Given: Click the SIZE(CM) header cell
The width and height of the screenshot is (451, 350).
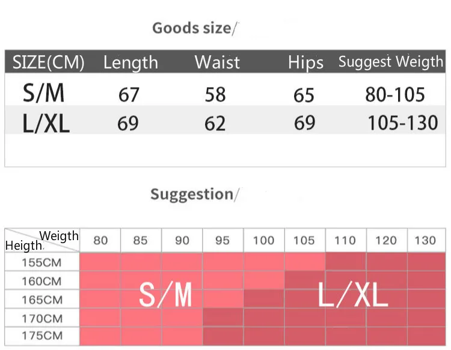Looking at the screenshot, I should tap(48, 62).
